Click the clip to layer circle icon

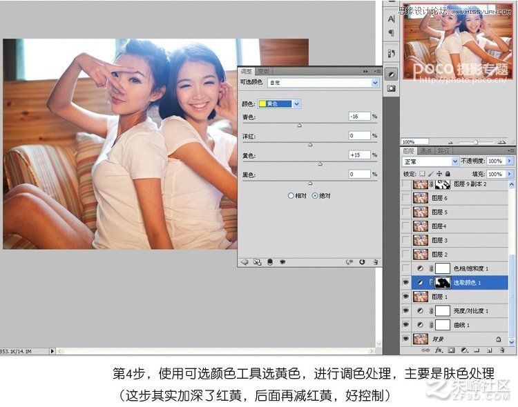click(x=270, y=262)
